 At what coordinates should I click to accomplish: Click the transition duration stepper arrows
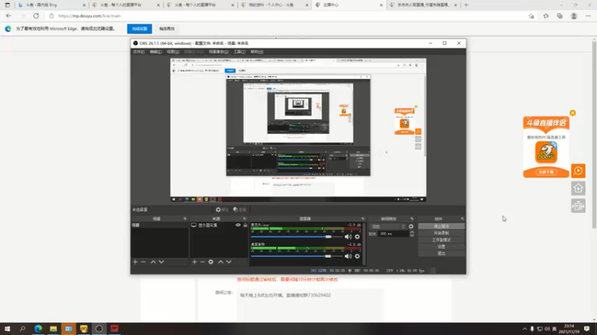coord(412,234)
